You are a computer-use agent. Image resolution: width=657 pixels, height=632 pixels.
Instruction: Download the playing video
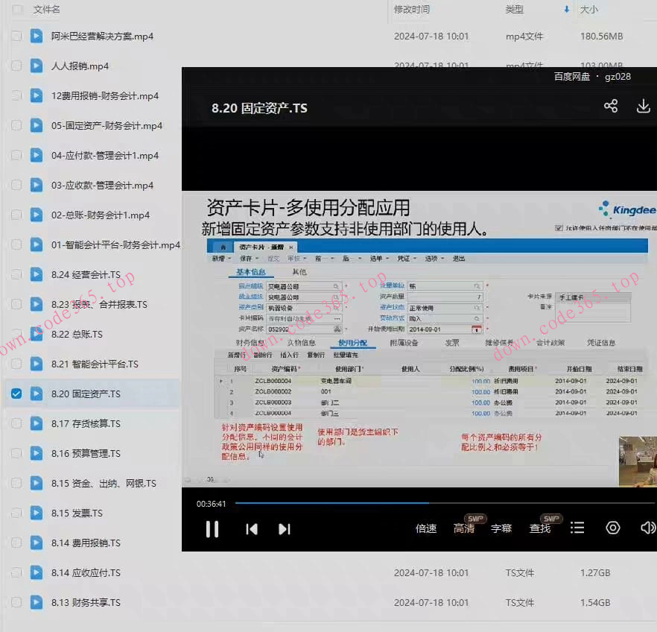pos(643,106)
